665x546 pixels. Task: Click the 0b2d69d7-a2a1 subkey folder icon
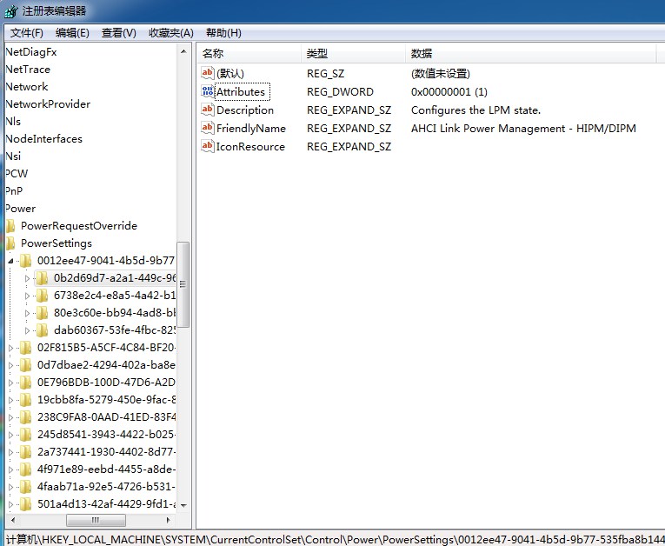click(43, 278)
